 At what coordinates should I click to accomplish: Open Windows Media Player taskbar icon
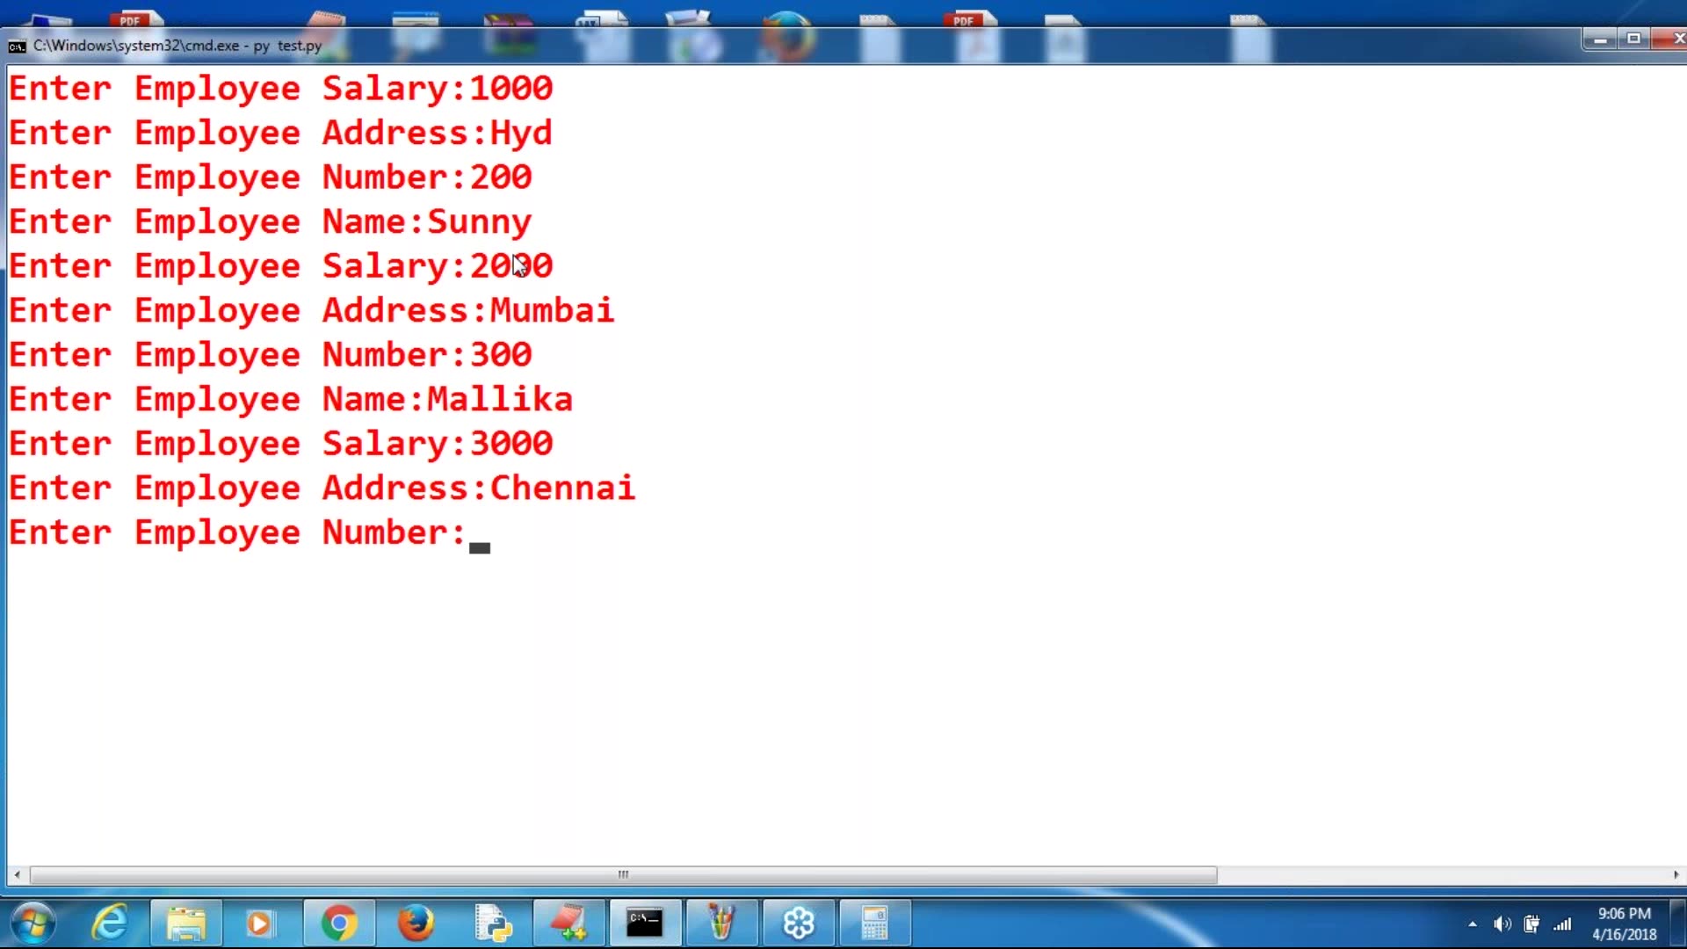tap(260, 924)
